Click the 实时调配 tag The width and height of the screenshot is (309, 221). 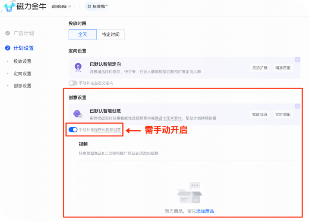tap(283, 114)
